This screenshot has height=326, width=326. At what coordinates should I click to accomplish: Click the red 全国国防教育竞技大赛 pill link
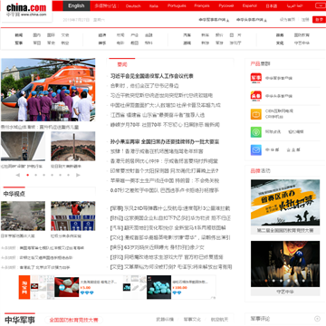click(74, 320)
